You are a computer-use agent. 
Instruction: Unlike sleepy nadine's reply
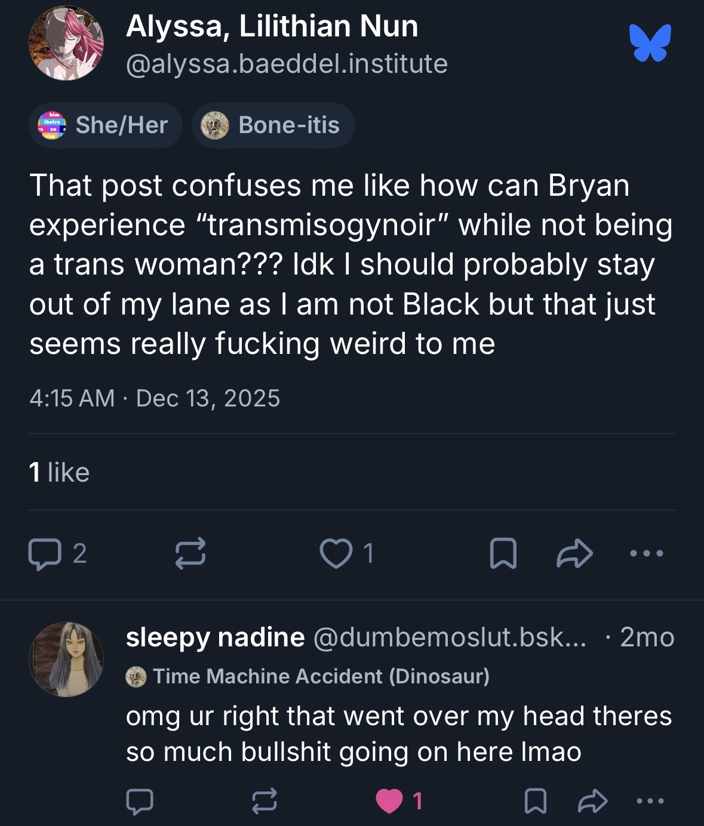(389, 802)
